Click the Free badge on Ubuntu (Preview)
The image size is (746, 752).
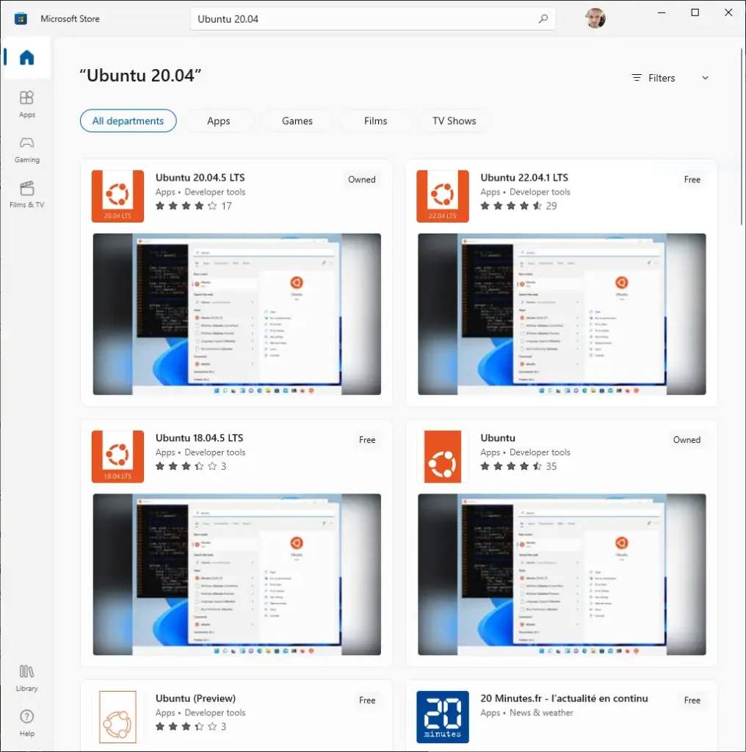pos(367,700)
